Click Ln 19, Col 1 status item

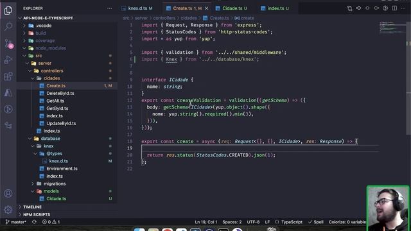205,222
